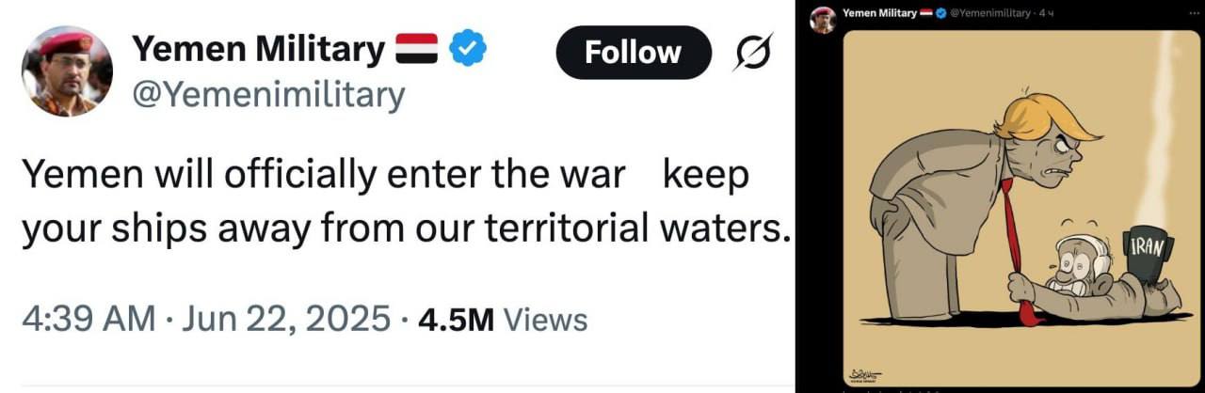This screenshot has height=393, width=1205.
Task: Click the verified badge in the dark post
Action: pyautogui.click(x=940, y=12)
